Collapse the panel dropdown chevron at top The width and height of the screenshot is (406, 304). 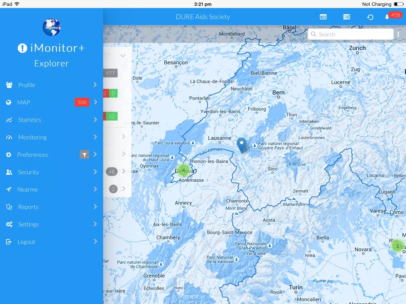pos(123,56)
